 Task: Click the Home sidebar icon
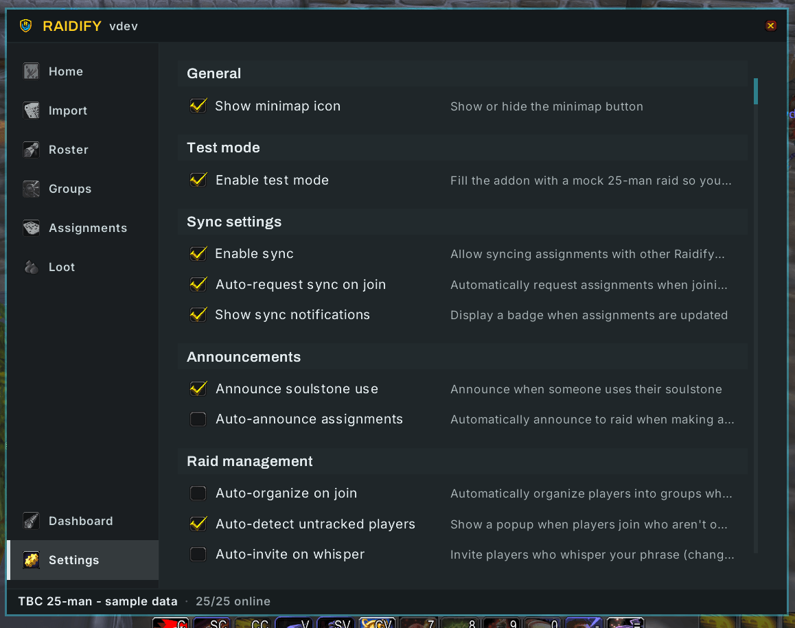(31, 71)
